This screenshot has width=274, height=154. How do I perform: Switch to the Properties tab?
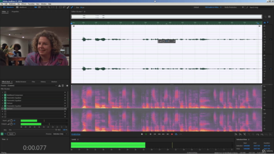[15, 12]
